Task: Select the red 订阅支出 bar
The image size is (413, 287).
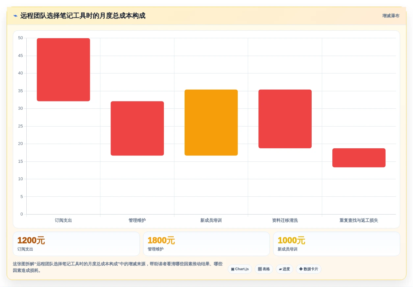Action: 64,70
